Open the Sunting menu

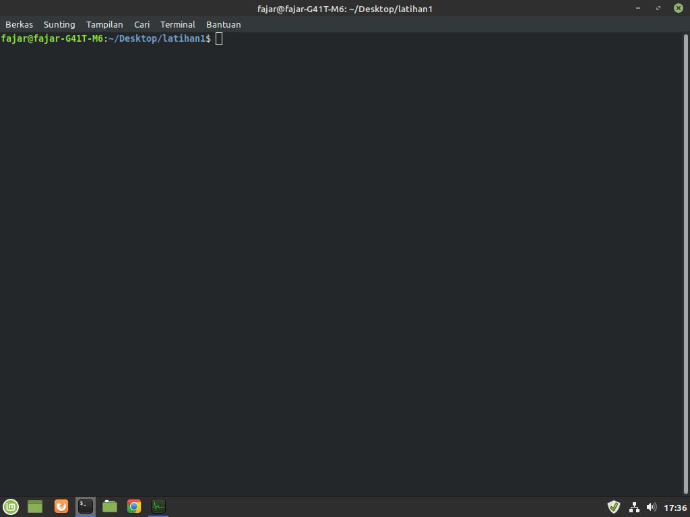tap(59, 25)
